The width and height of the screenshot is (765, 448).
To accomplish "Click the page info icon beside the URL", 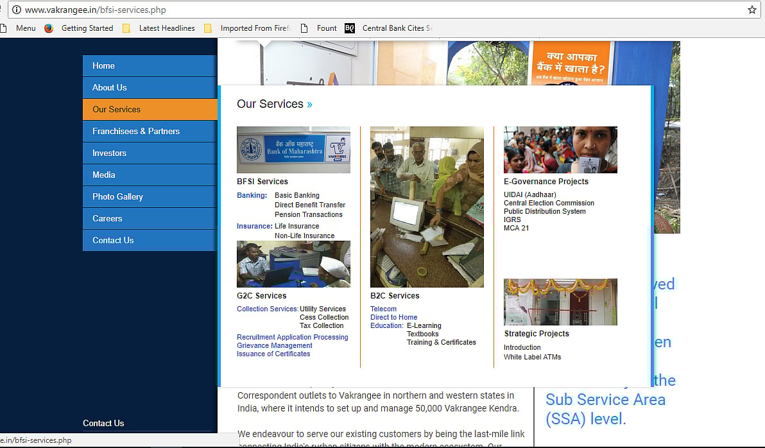I will (15, 10).
